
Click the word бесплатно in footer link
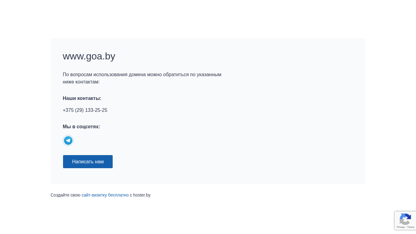point(118,195)
